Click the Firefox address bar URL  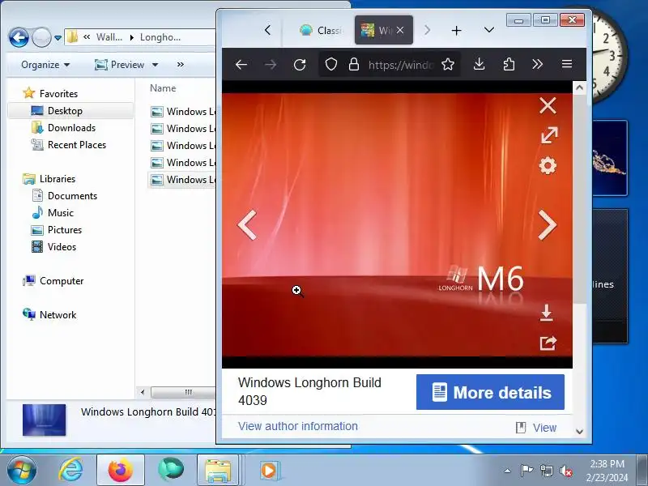tap(401, 65)
